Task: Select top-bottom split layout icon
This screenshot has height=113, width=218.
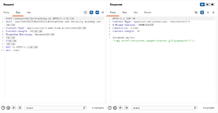Action: coord(207,4)
